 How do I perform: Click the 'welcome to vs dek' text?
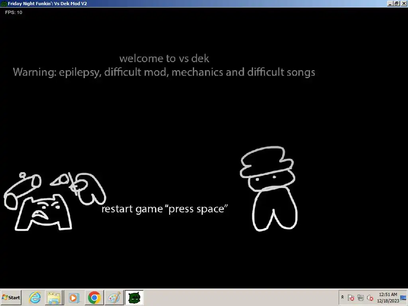(164, 58)
